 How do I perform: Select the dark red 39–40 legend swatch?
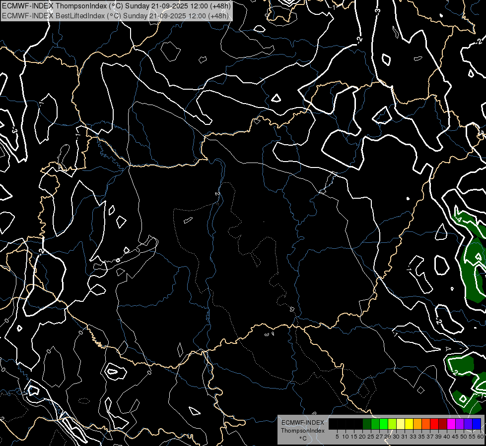click(x=442, y=424)
